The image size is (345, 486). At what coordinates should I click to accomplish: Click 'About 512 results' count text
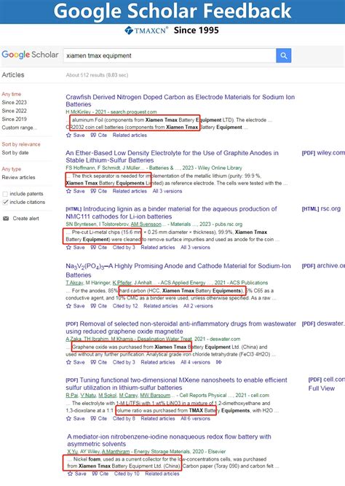point(97,75)
